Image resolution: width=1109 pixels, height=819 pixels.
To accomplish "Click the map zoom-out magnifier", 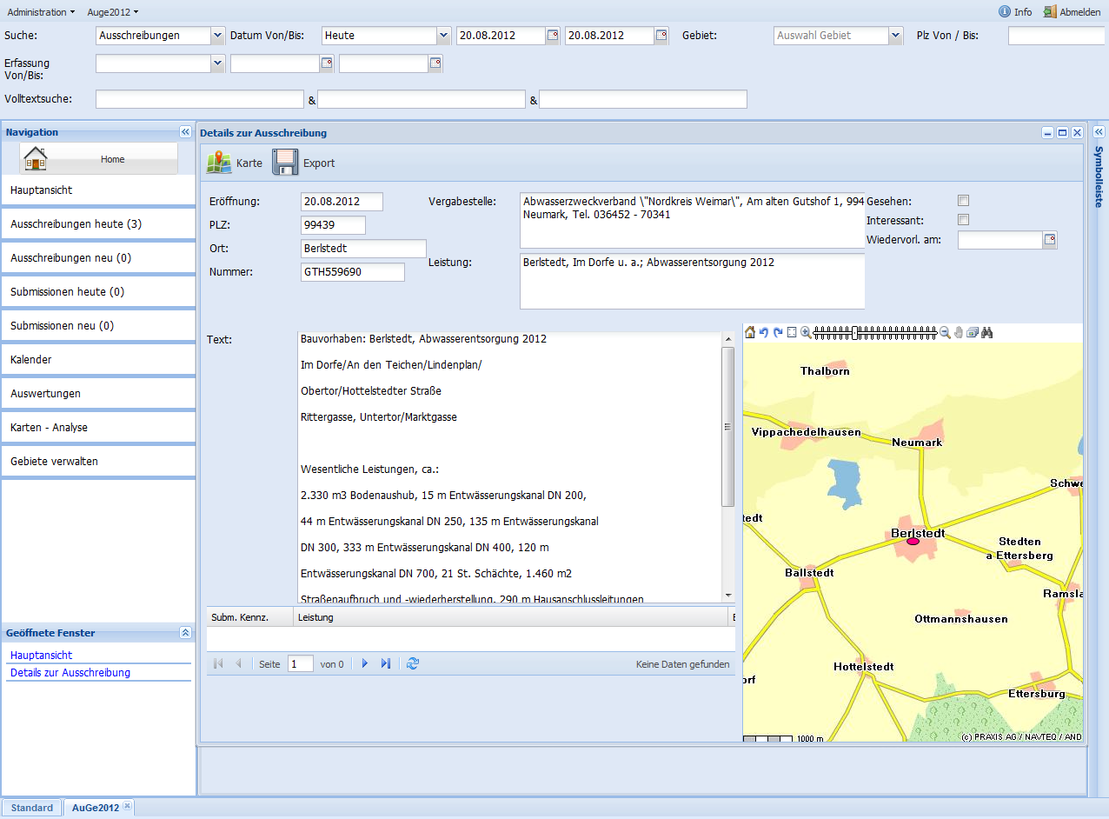I will point(945,333).
